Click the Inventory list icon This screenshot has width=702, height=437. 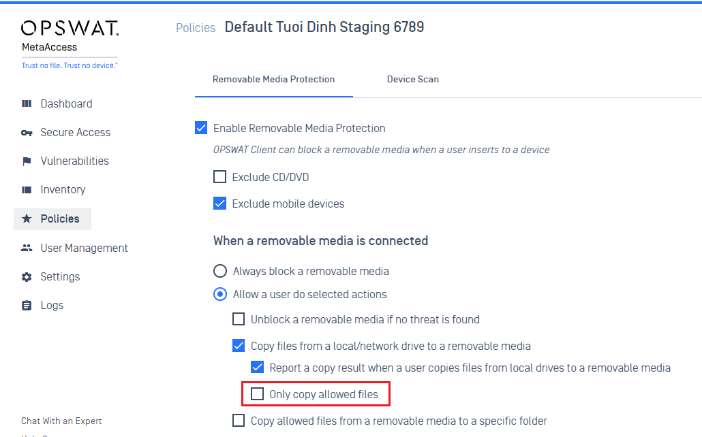(x=27, y=190)
